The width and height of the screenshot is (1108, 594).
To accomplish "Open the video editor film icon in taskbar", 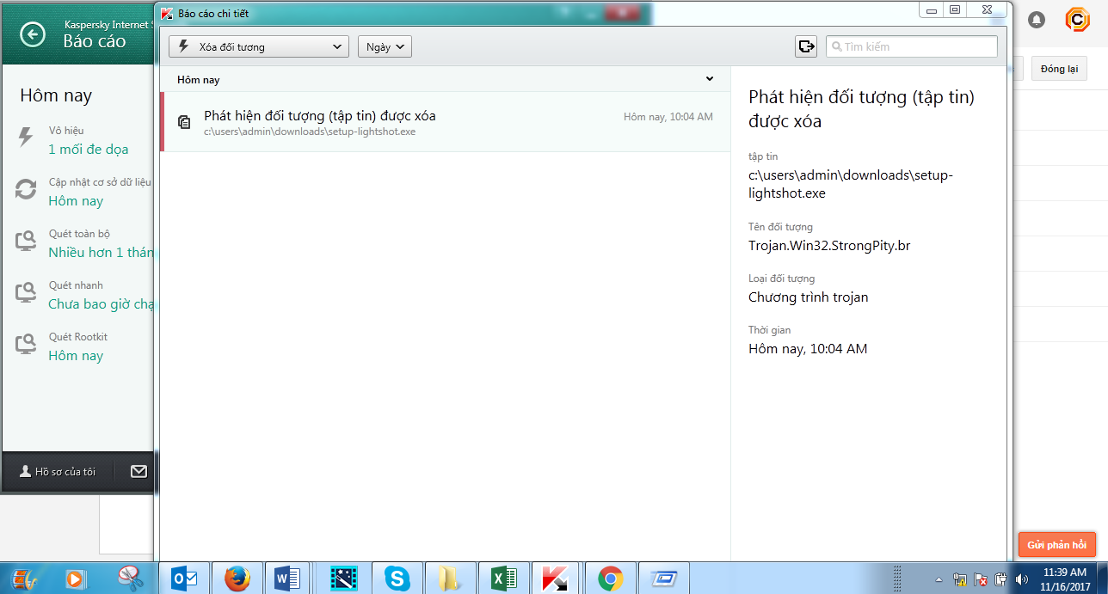I will tap(343, 579).
